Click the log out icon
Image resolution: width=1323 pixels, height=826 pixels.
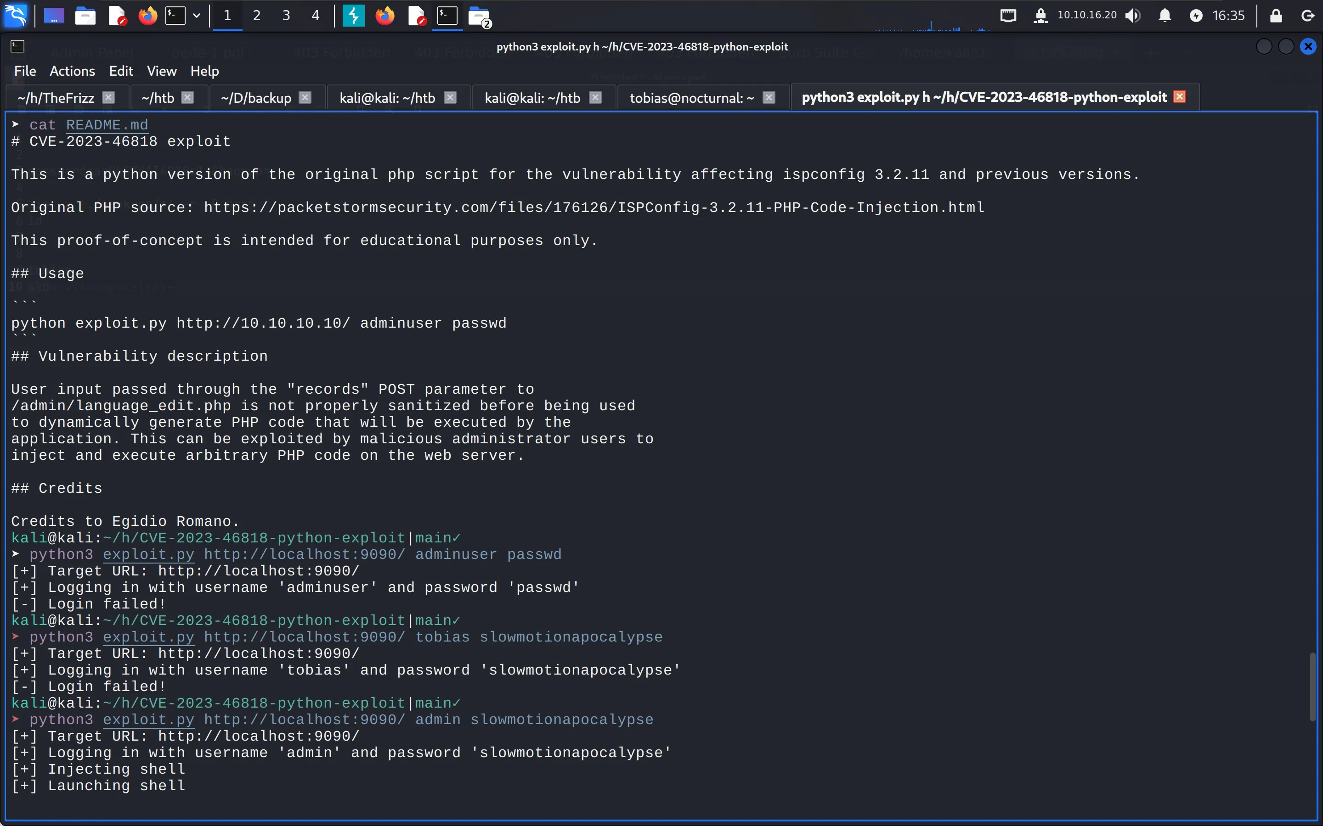pyautogui.click(x=1308, y=16)
